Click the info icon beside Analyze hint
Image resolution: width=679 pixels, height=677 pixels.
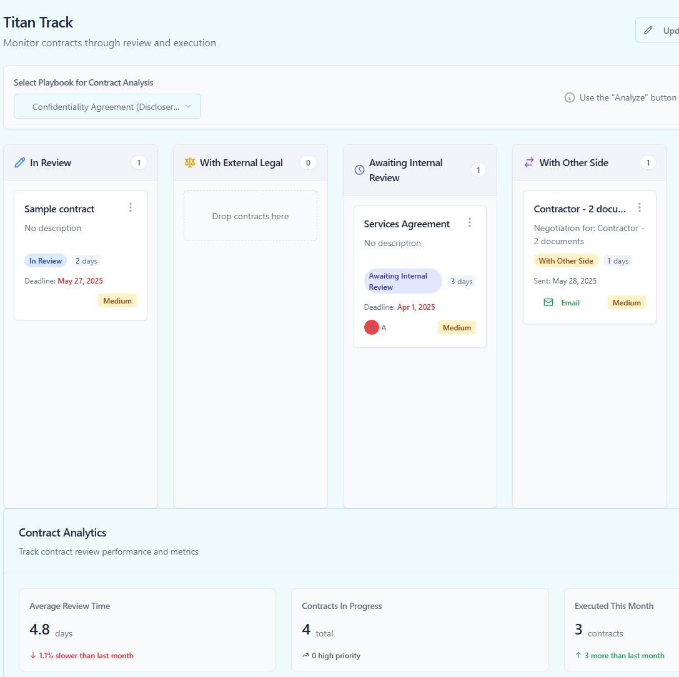(570, 97)
